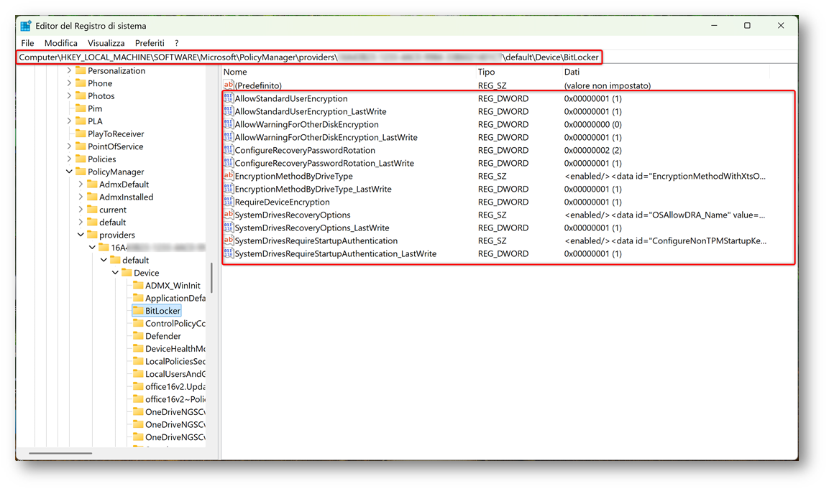
Task: Click the Registry Editor app icon in title bar
Action: pos(26,26)
